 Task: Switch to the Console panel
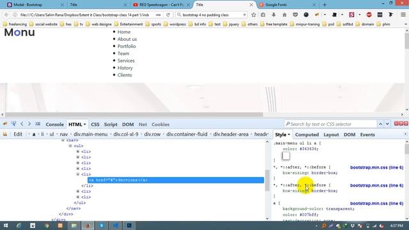coord(55,125)
